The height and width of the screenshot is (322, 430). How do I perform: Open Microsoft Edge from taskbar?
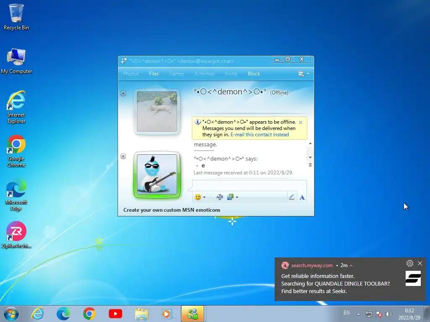[63, 314]
